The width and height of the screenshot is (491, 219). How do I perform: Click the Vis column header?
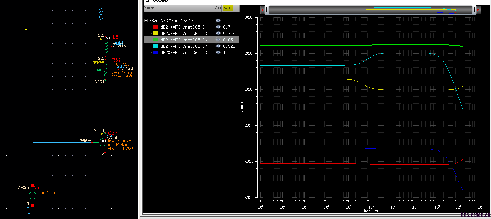point(218,7)
